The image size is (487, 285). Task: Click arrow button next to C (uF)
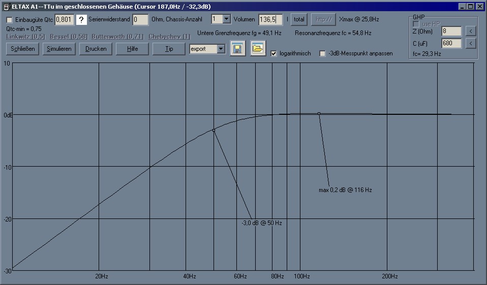pyautogui.click(x=471, y=43)
